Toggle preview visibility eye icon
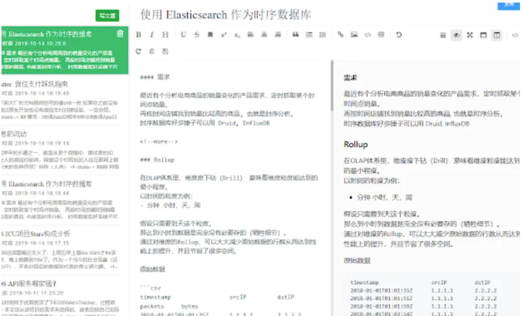This screenshot has width=522, height=316. point(456,35)
